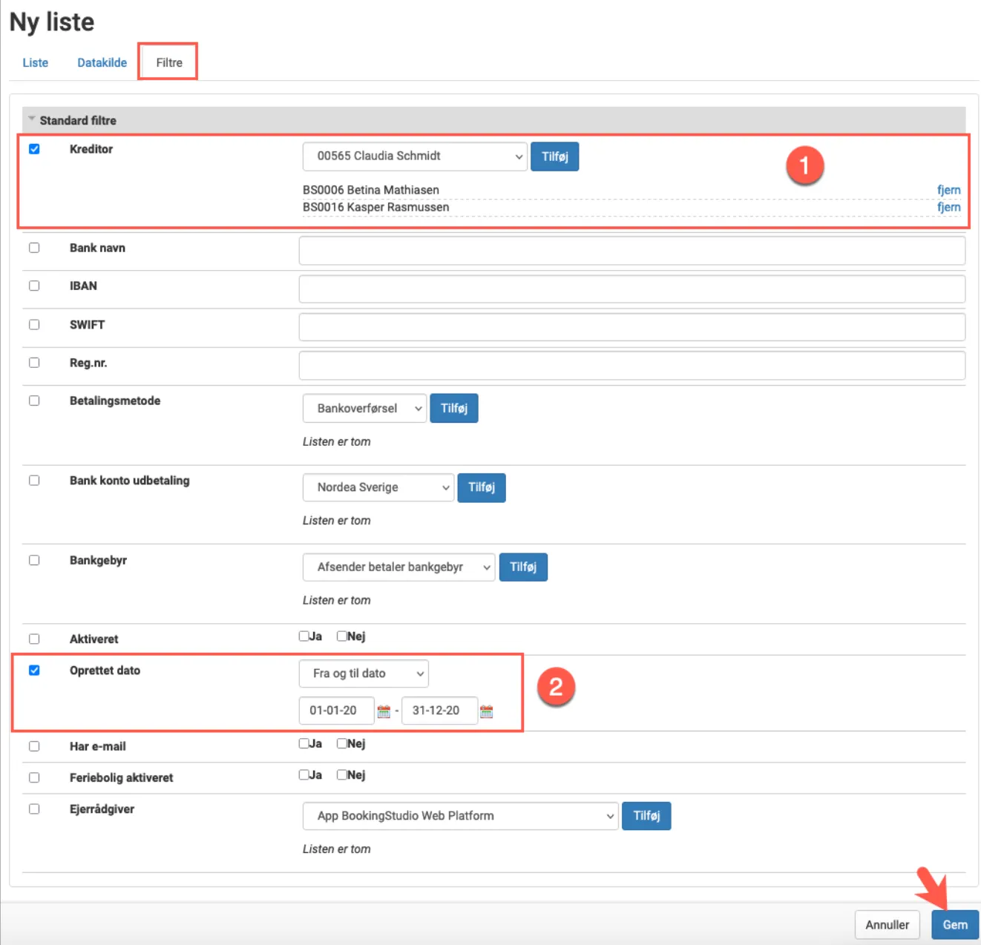This screenshot has width=981, height=945.
Task: Open the Kreditor dropdown showing Claudia Schmidt
Action: [x=415, y=157]
